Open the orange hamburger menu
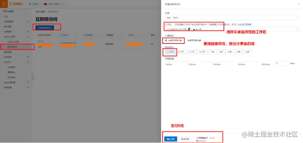 pyautogui.click(x=4, y=4)
